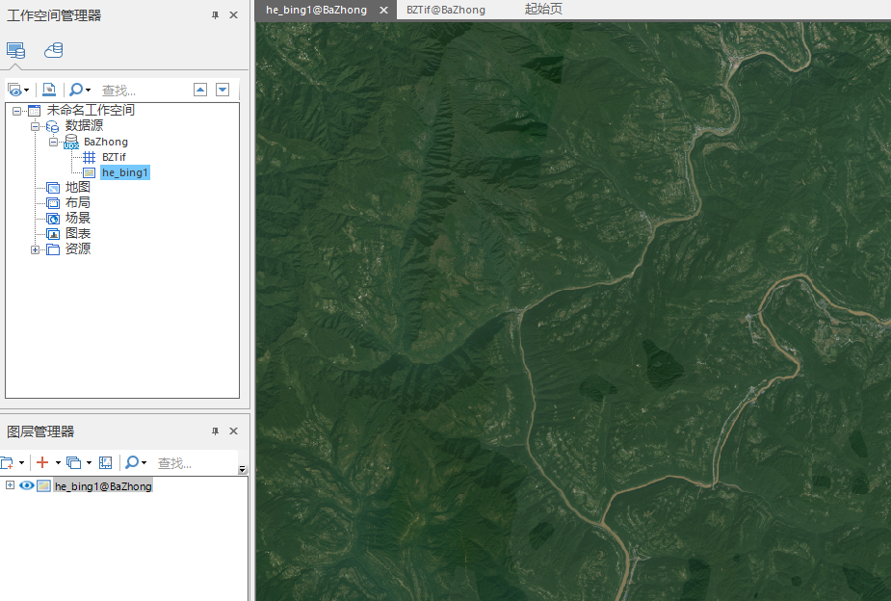Viewport: 891px width, 601px height.
Task: Click the Layer Manager search magnifier icon
Action: click(x=132, y=462)
